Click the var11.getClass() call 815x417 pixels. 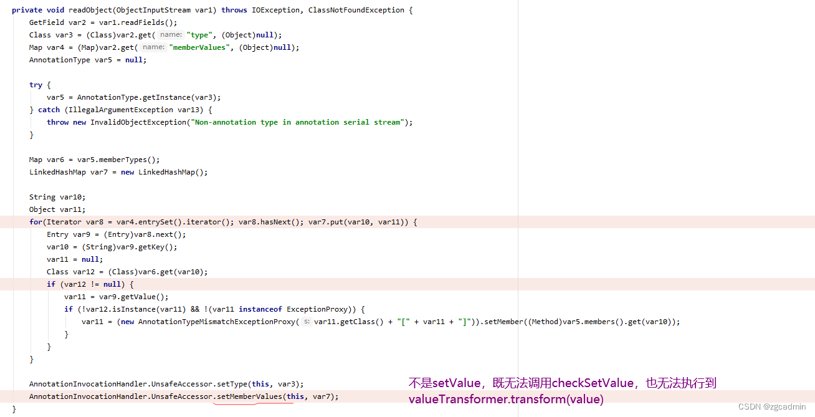[x=349, y=322]
